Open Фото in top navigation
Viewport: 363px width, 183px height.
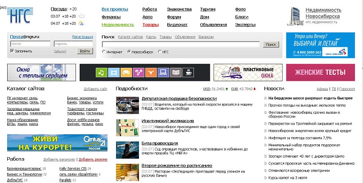(240, 9)
